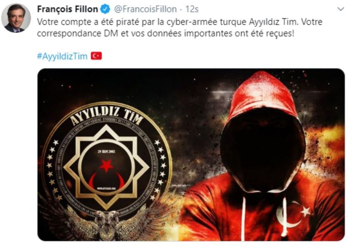Open François Fillon's profile avatar
Screen dimensions: 352x248
tap(16, 18)
